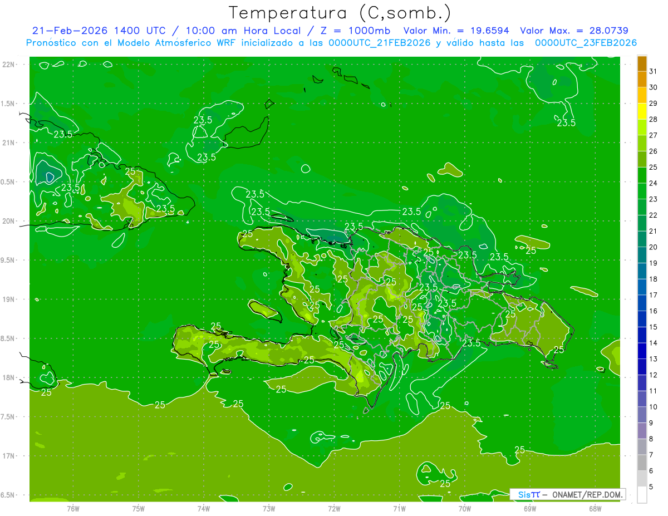Click the 'Temperatura (C,somb.)' chart title
The height and width of the screenshot is (516, 668).
(x=340, y=13)
